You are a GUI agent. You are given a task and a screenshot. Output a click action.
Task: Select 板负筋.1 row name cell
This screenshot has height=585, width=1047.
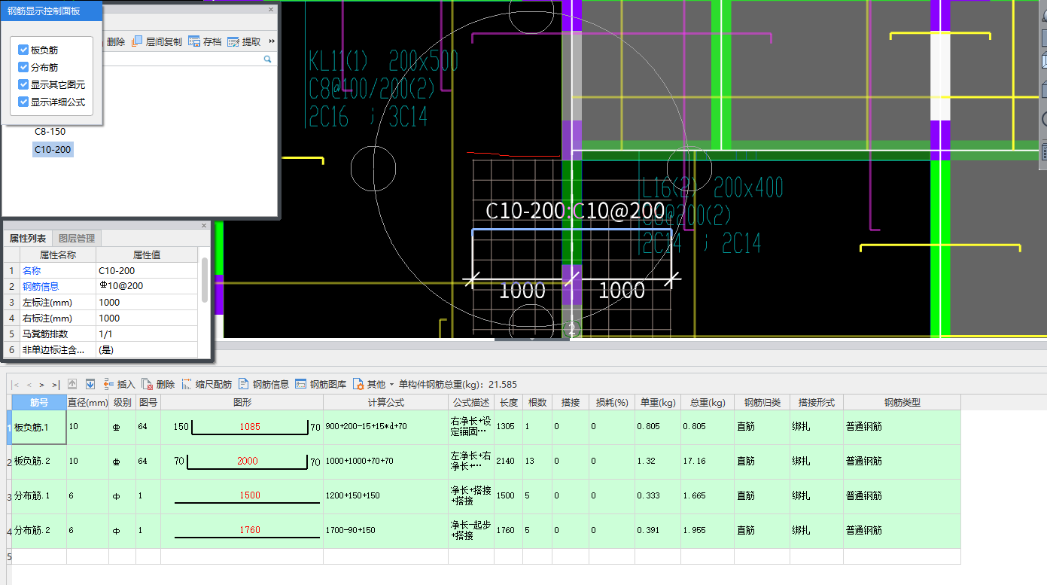39,427
